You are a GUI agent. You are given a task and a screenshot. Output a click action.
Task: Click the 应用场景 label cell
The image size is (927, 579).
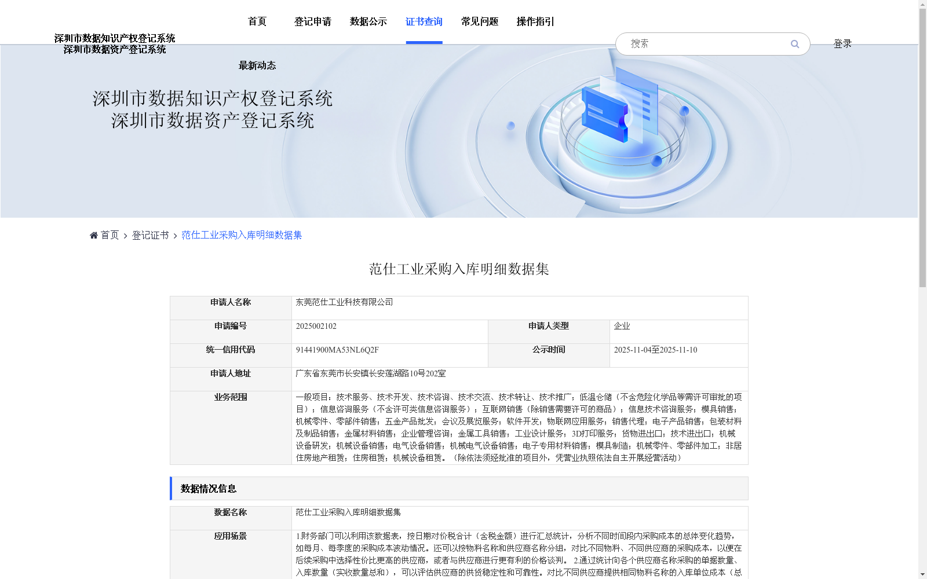[x=231, y=555]
